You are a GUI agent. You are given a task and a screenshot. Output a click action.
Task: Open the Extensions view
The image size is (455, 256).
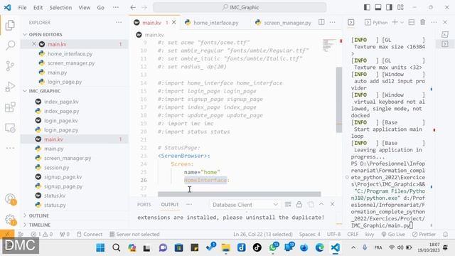click(x=10, y=107)
